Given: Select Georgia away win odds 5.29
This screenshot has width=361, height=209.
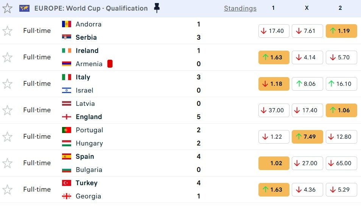Looking at the screenshot, I should [341, 190].
